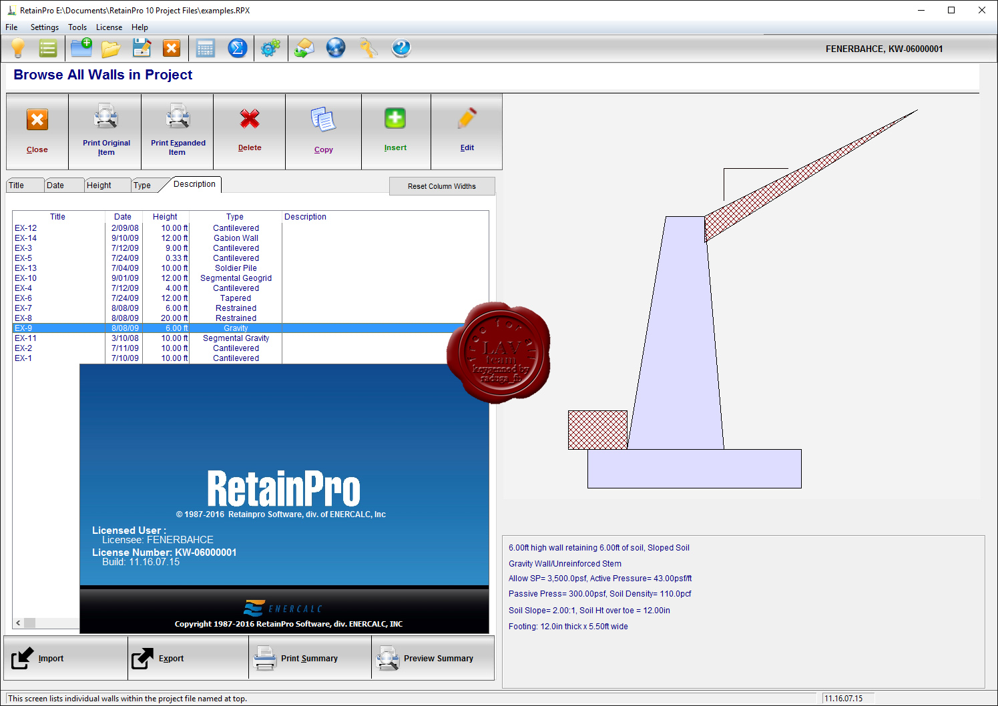Viewport: 998px width, 706px height.
Task: Click the list's left scroll arrow
Action: point(18,623)
